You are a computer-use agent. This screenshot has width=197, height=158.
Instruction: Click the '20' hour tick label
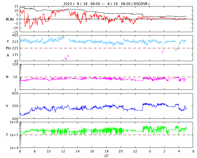pyautogui.click(x=121, y=151)
